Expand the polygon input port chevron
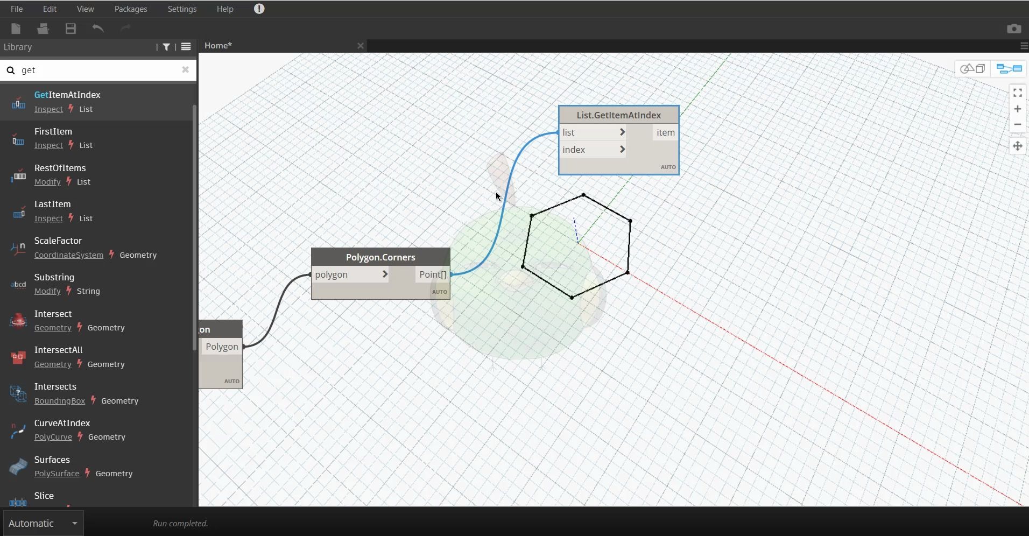Screen dimensions: 1029x536 click(x=385, y=274)
